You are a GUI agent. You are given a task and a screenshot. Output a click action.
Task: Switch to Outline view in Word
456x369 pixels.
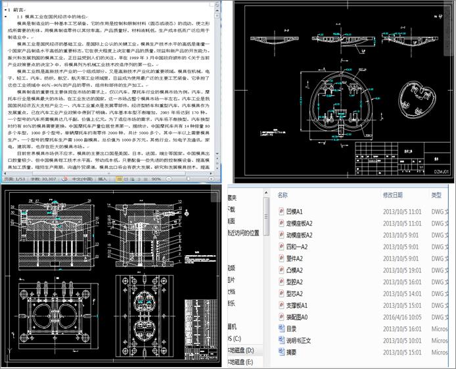tap(139, 179)
